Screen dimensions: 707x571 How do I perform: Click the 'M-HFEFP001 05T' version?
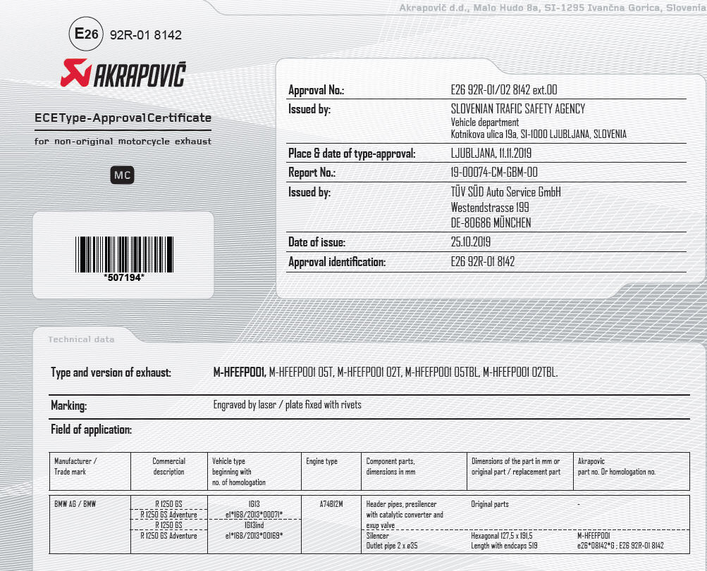(x=301, y=372)
